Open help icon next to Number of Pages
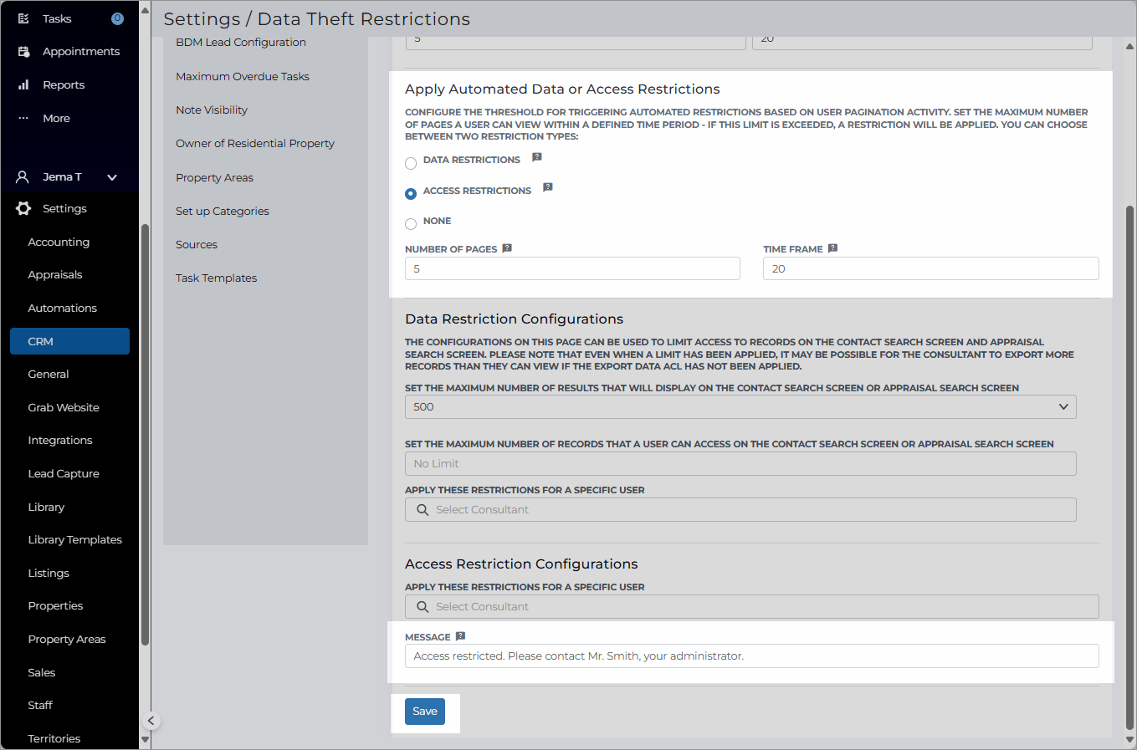1137x750 pixels. 507,248
